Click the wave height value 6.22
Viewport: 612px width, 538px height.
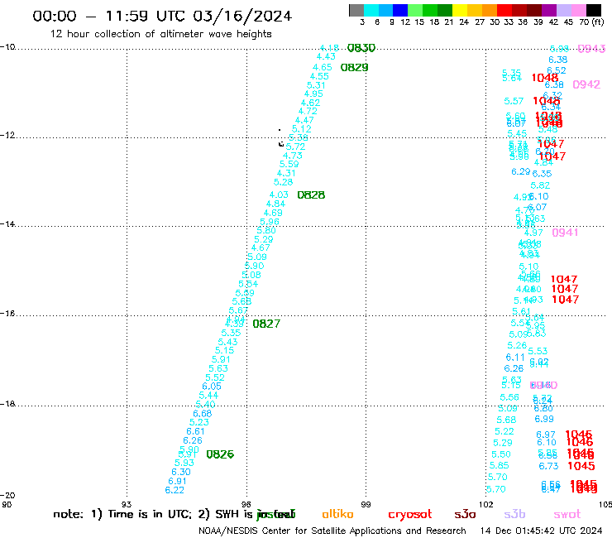[x=175, y=490]
